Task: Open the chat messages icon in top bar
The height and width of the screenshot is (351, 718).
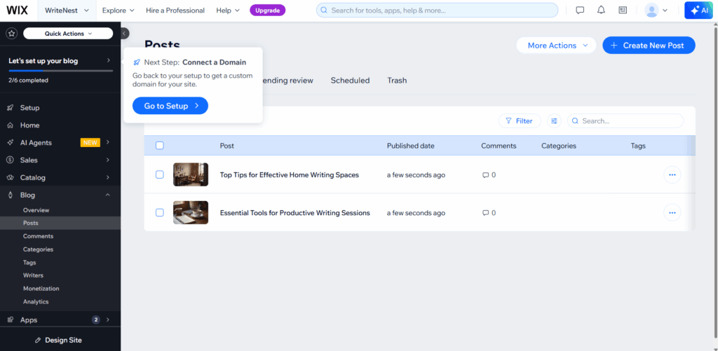Action: click(x=580, y=10)
